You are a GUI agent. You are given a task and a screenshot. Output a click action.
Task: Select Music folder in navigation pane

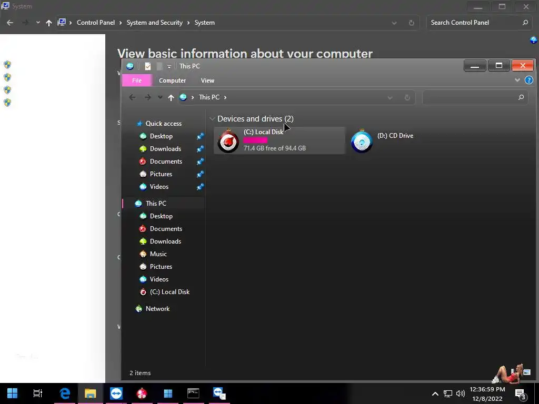(158, 254)
